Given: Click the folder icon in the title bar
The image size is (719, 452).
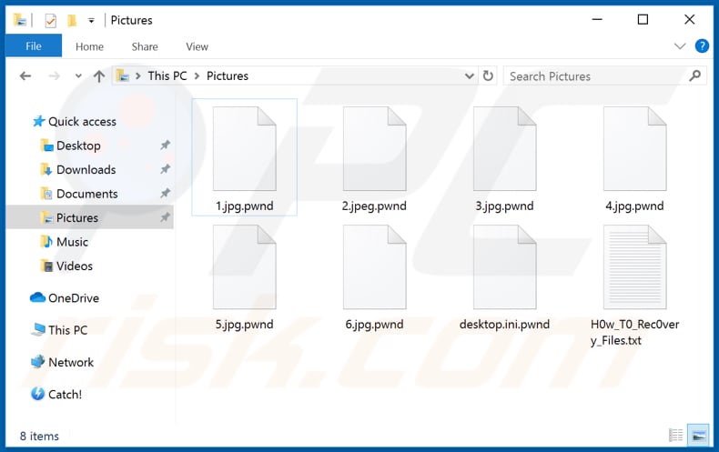Looking at the screenshot, I should (20, 20).
